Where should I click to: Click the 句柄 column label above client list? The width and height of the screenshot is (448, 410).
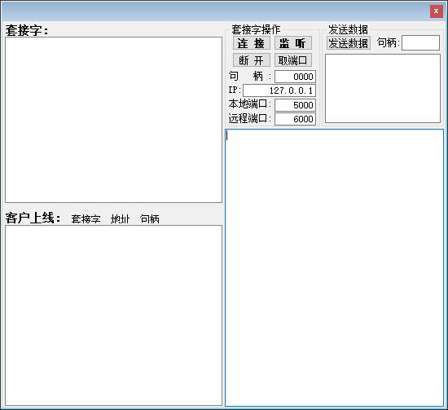tap(150, 219)
